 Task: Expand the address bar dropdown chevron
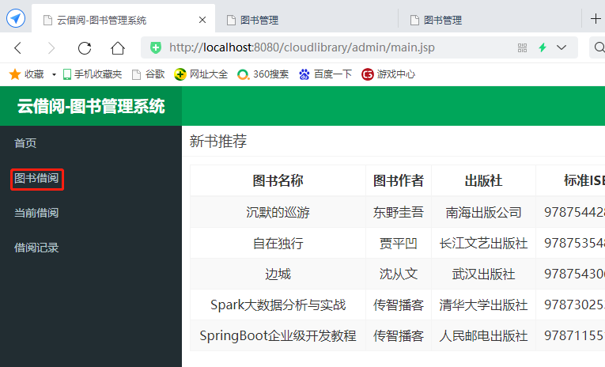coord(562,47)
